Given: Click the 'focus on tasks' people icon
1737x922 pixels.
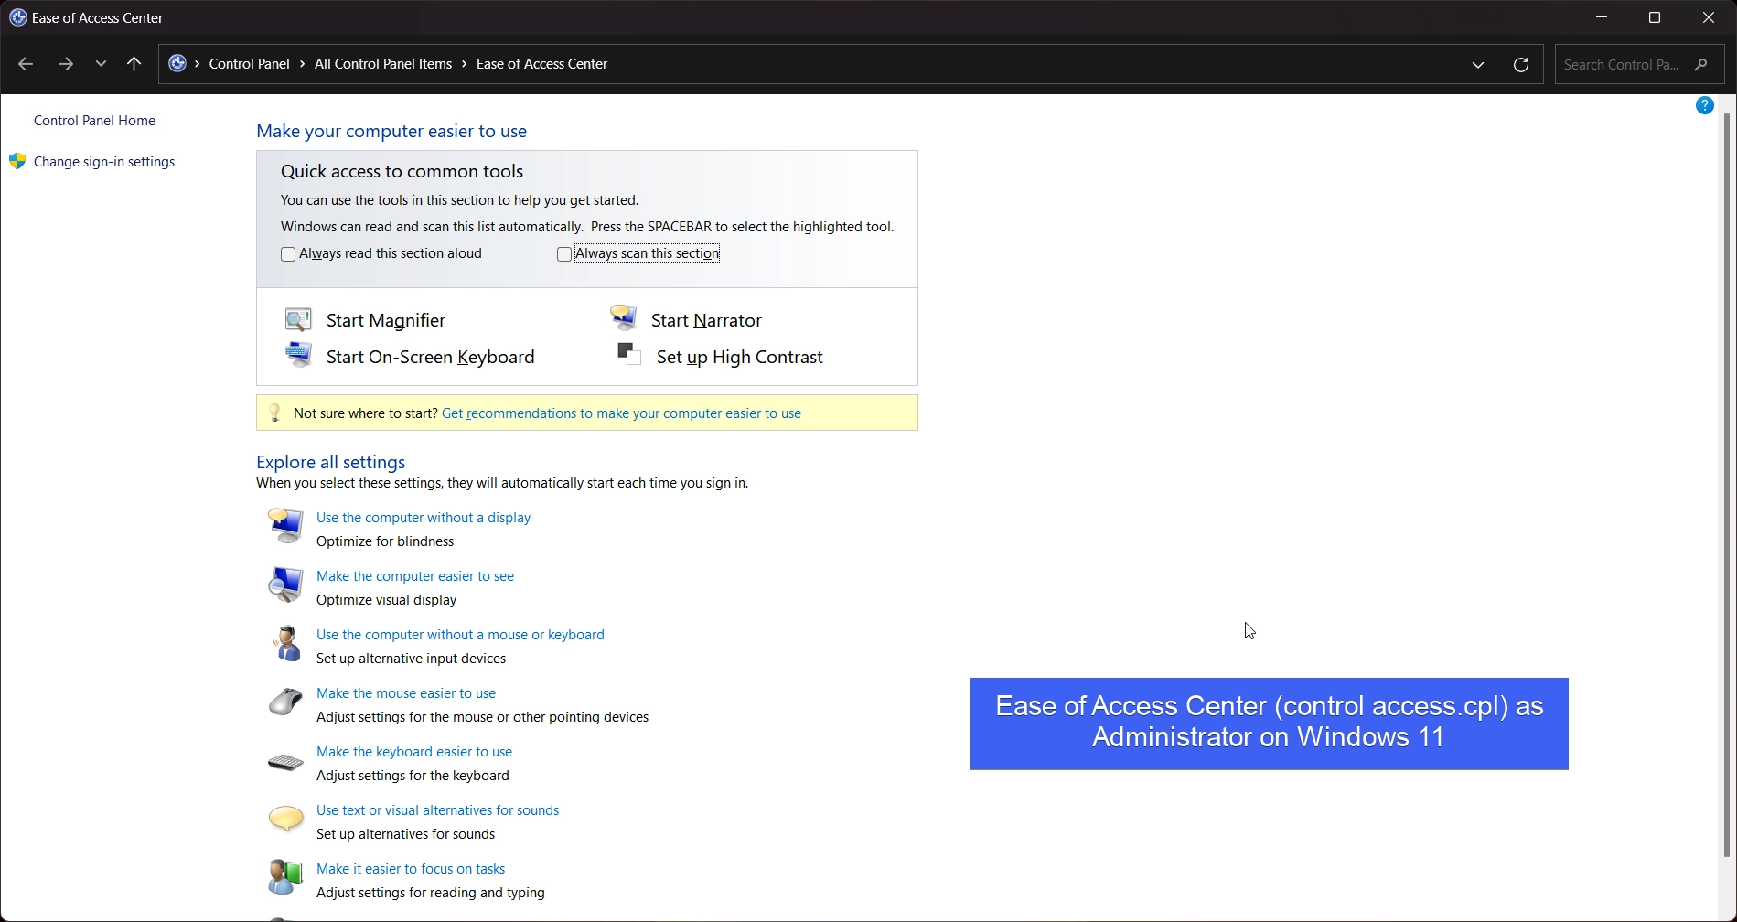Looking at the screenshot, I should click(x=285, y=876).
